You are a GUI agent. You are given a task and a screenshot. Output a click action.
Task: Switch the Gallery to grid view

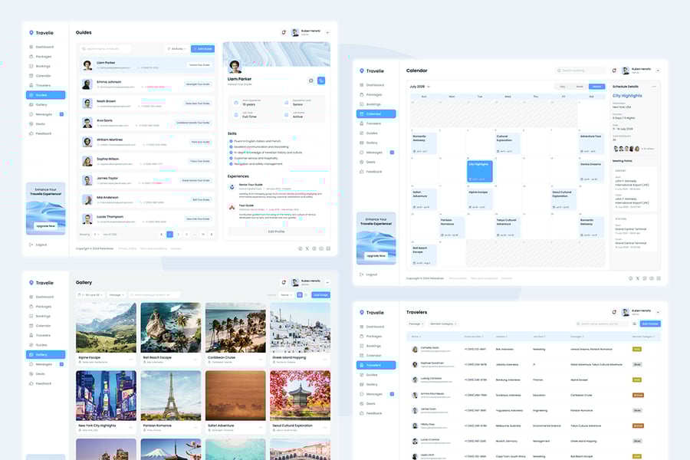point(299,294)
